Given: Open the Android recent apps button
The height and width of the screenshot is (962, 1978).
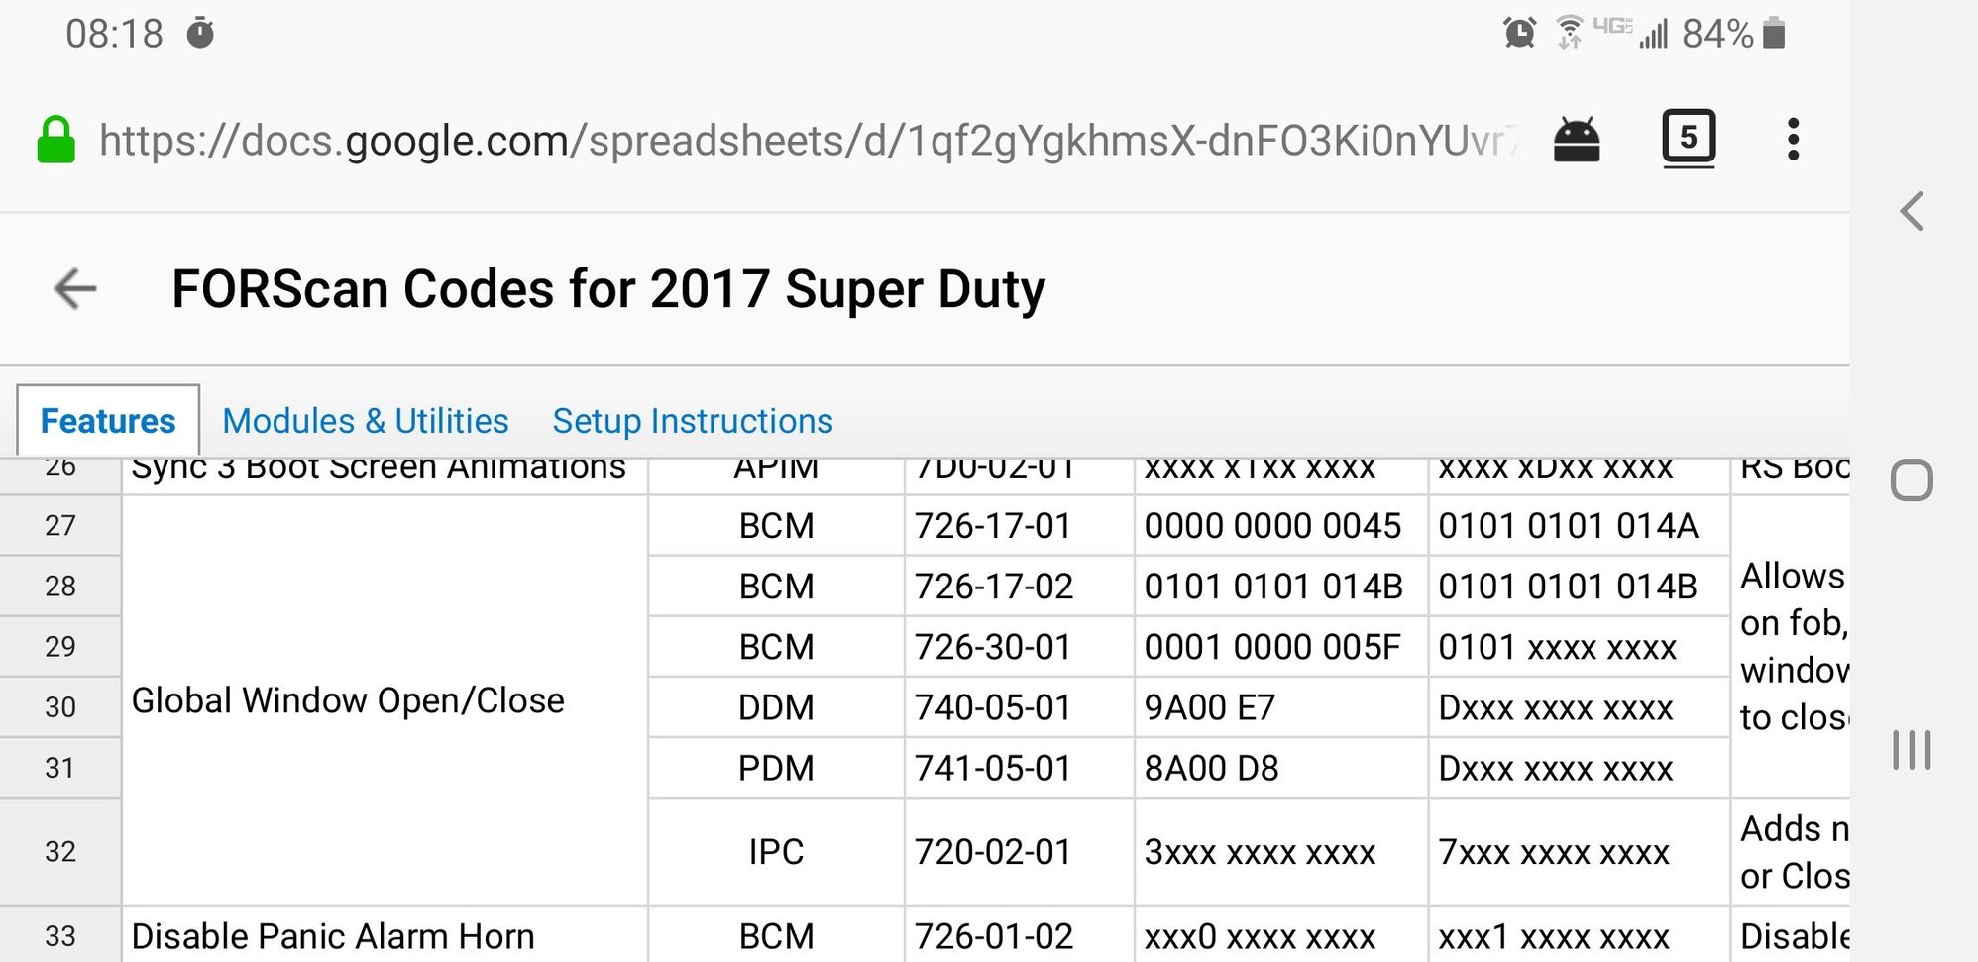Looking at the screenshot, I should (x=1911, y=750).
